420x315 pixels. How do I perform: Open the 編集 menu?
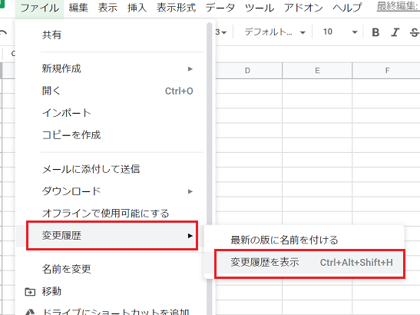[78, 8]
